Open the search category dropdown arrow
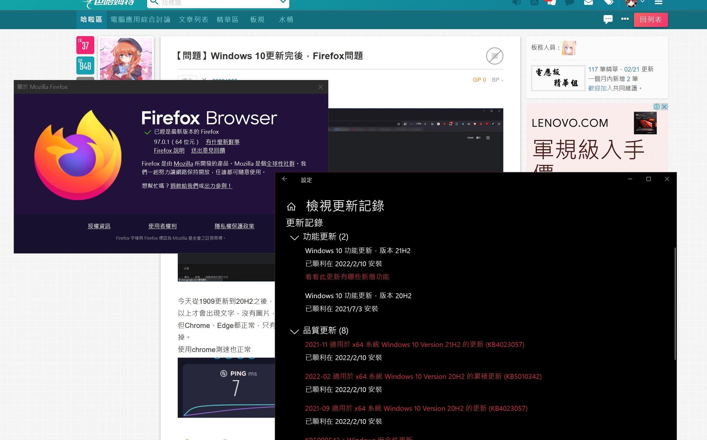 (283, 2)
